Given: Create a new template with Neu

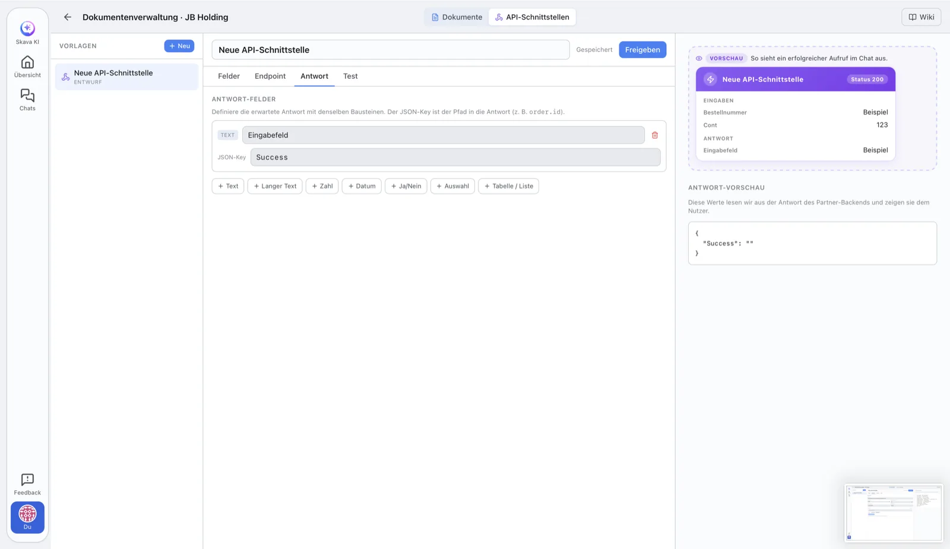Looking at the screenshot, I should (179, 46).
